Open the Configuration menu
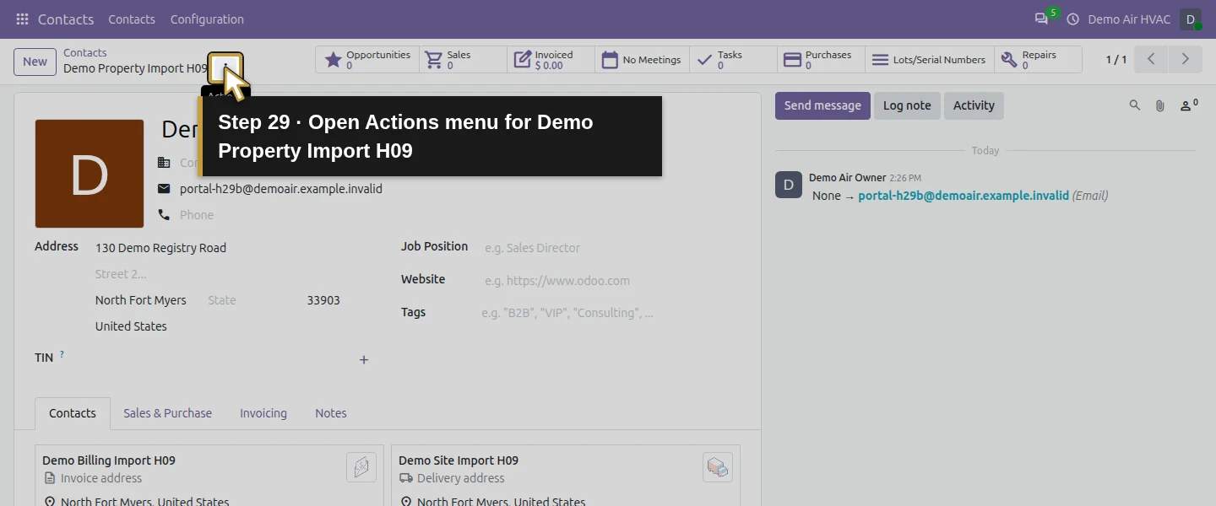 click(x=207, y=19)
